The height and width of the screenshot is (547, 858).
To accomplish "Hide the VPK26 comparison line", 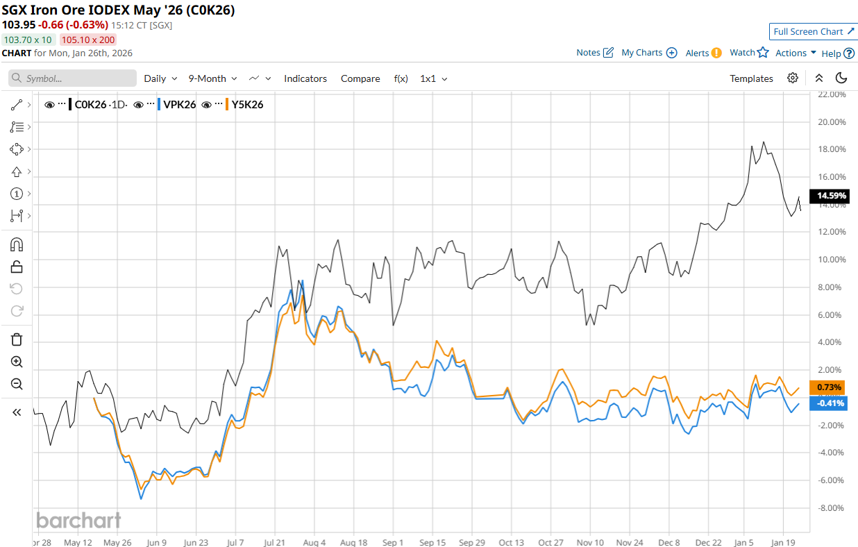I will click(138, 105).
